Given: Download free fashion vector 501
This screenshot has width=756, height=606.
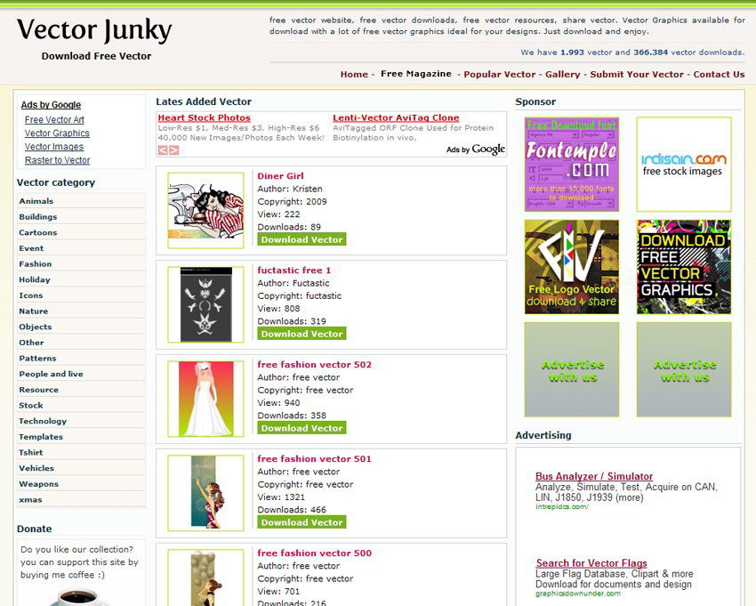Looking at the screenshot, I should pyautogui.click(x=302, y=522).
